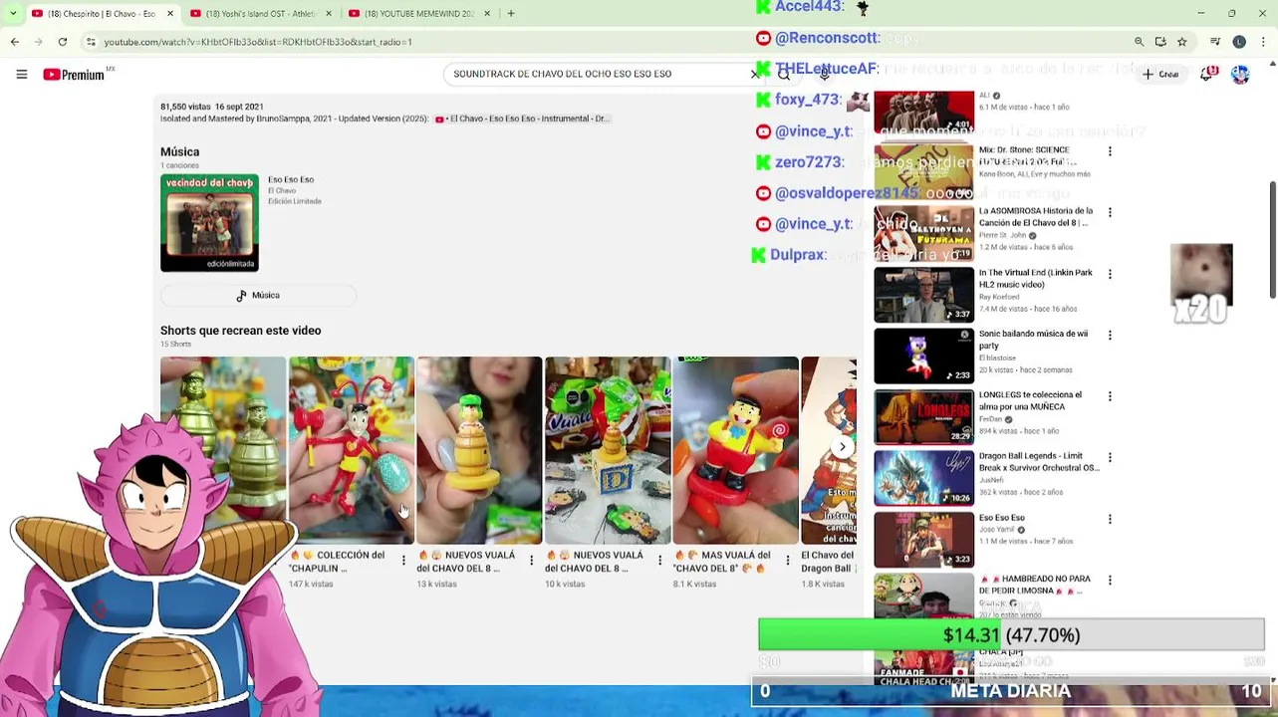Open the Chrome profile avatar
1278x717 pixels.
[x=1239, y=42]
